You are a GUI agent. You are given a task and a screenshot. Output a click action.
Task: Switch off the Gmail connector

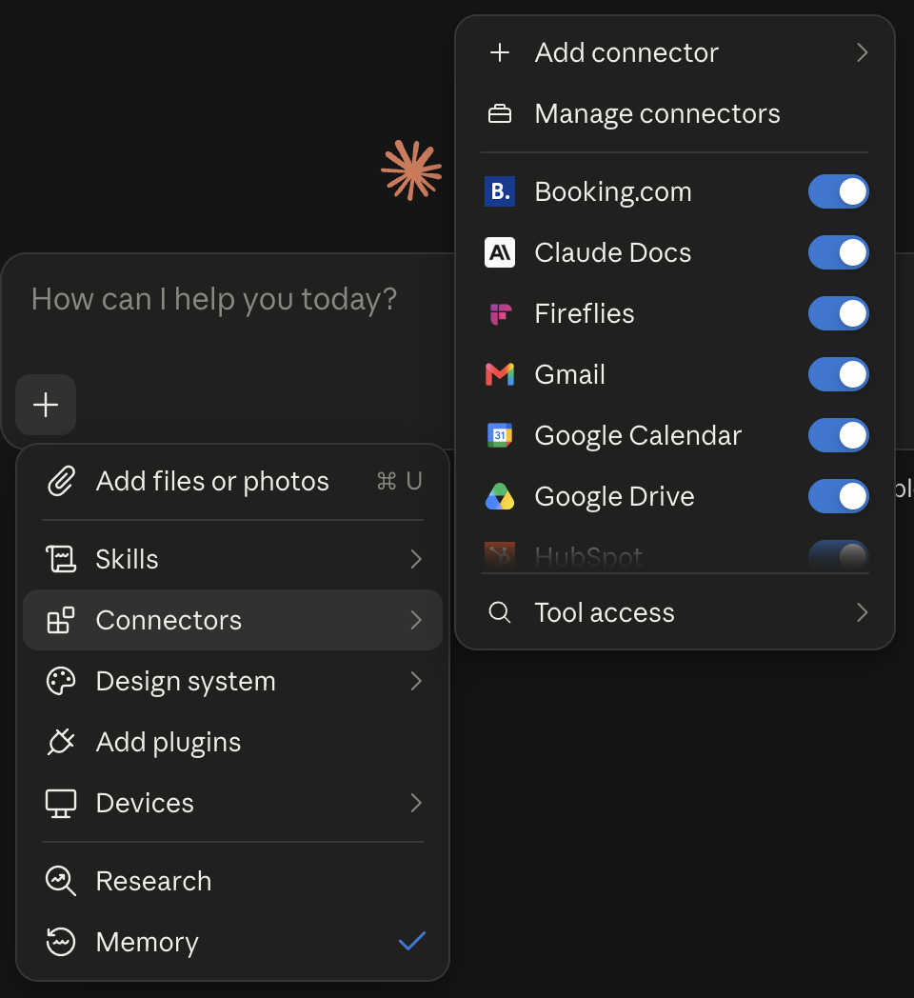click(x=838, y=375)
